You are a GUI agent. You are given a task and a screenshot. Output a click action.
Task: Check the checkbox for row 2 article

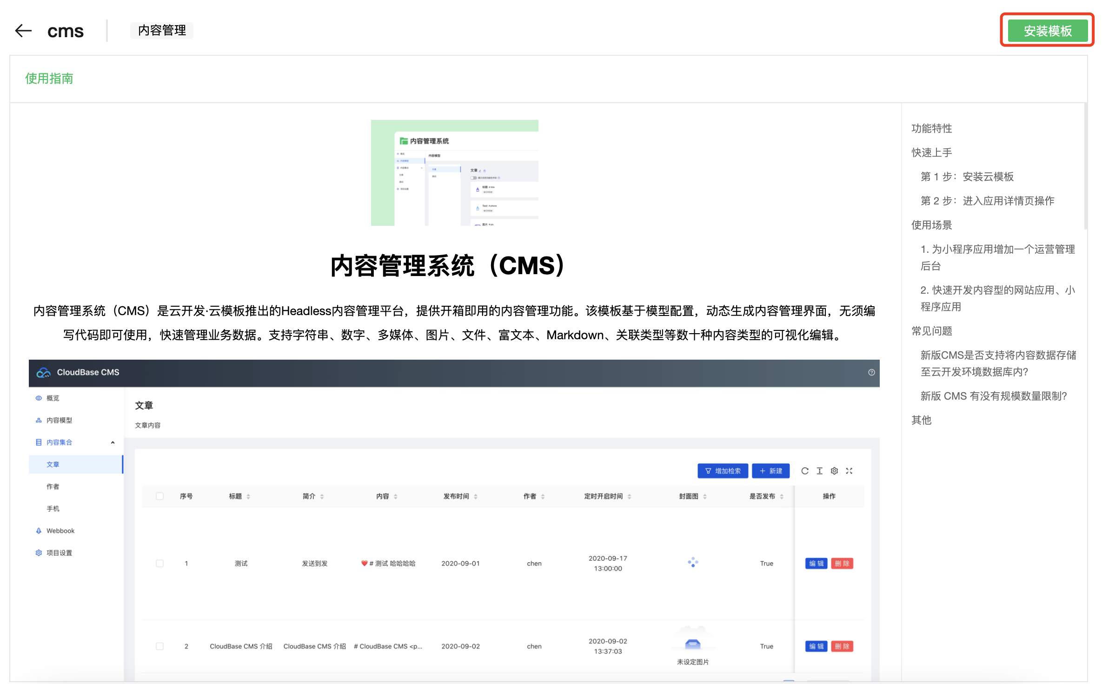click(160, 646)
